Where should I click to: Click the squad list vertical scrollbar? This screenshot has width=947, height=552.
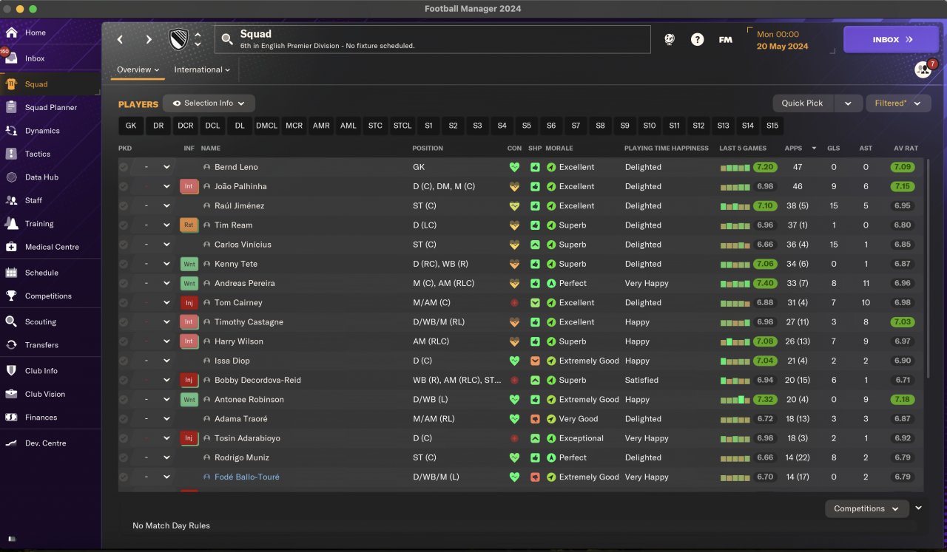928,270
